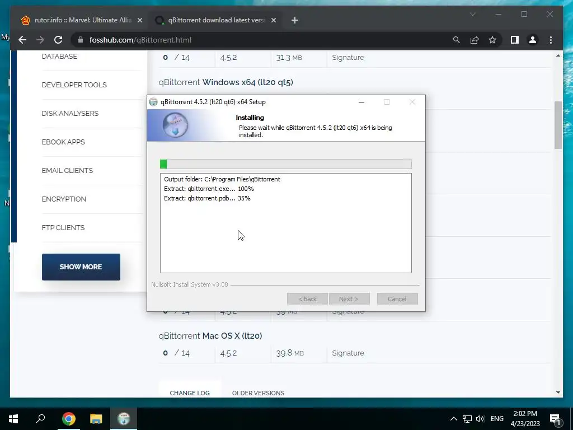Open Windows taskbar search

(40, 419)
